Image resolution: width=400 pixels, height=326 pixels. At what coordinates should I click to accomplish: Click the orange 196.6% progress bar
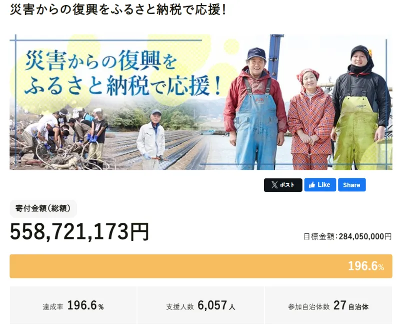pyautogui.click(x=201, y=266)
